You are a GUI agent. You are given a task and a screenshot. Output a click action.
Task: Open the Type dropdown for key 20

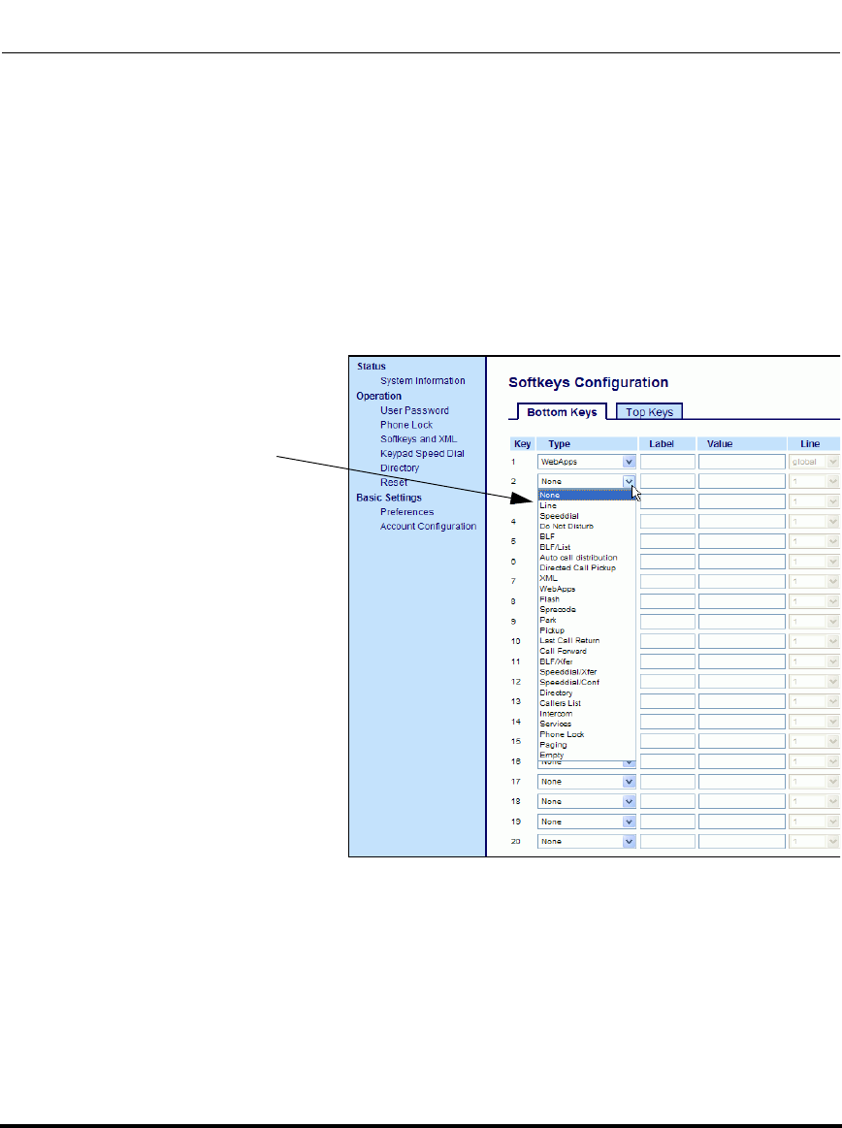pos(587,841)
